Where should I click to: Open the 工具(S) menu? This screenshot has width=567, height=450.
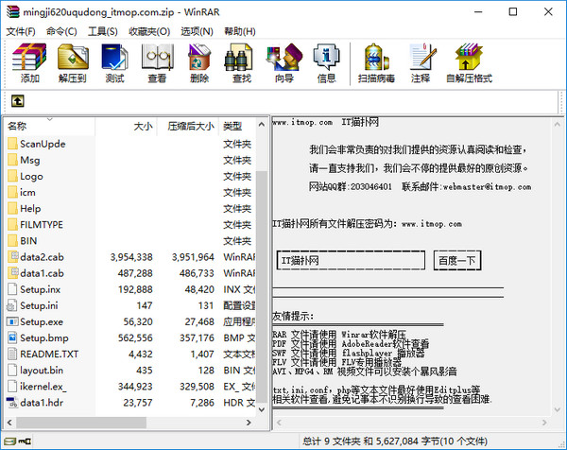click(103, 31)
